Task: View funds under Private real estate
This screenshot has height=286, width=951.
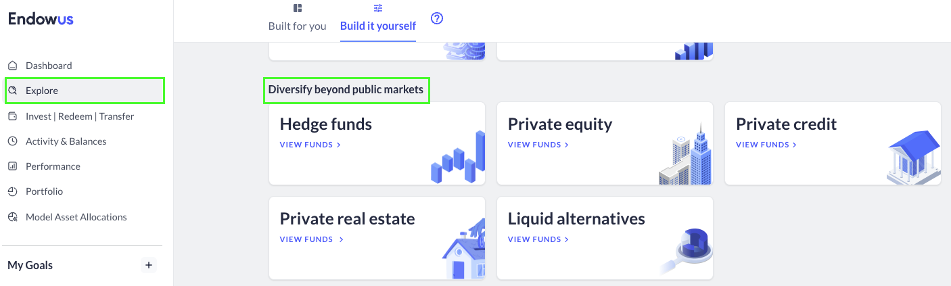Action: [x=311, y=239]
